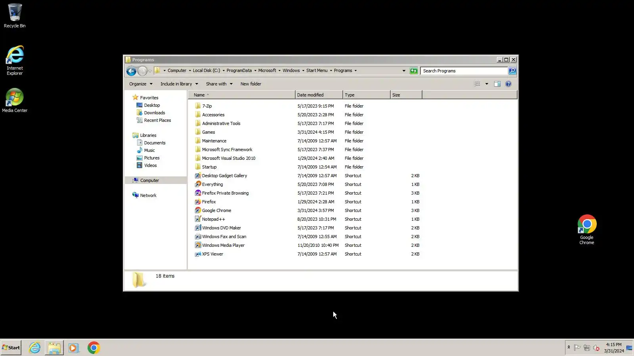
Task: Create a New folder
Action: [x=251, y=84]
